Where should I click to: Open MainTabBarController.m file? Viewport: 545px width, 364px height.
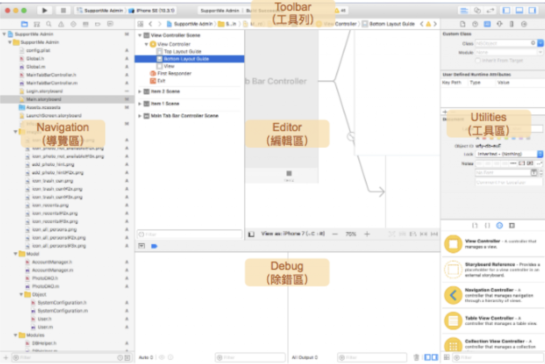click(x=52, y=83)
